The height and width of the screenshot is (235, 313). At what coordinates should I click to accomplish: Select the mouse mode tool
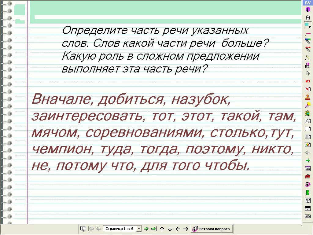point(307,17)
